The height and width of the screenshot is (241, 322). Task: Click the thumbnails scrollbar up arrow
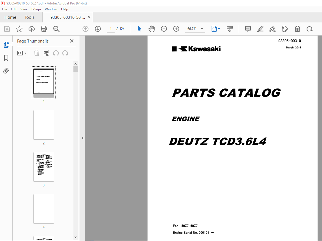coord(76,64)
